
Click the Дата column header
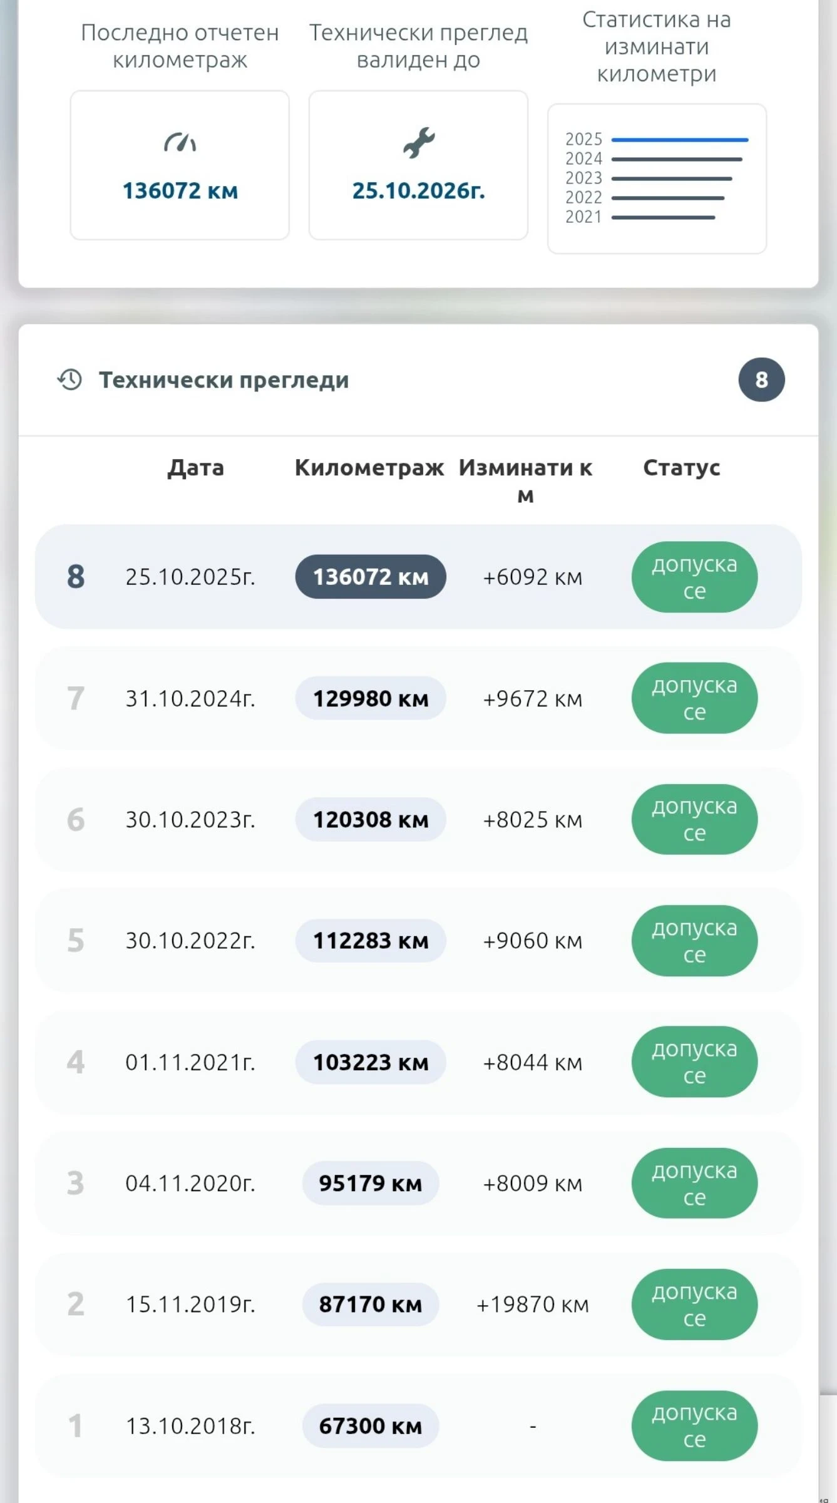click(x=195, y=468)
